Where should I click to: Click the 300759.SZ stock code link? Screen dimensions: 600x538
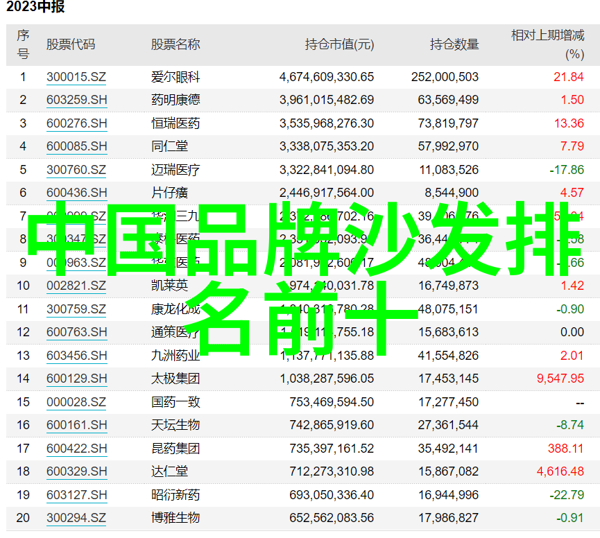76,309
